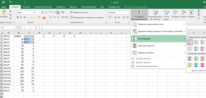
Task: Click Создать правило menu item
Action: 159,58
